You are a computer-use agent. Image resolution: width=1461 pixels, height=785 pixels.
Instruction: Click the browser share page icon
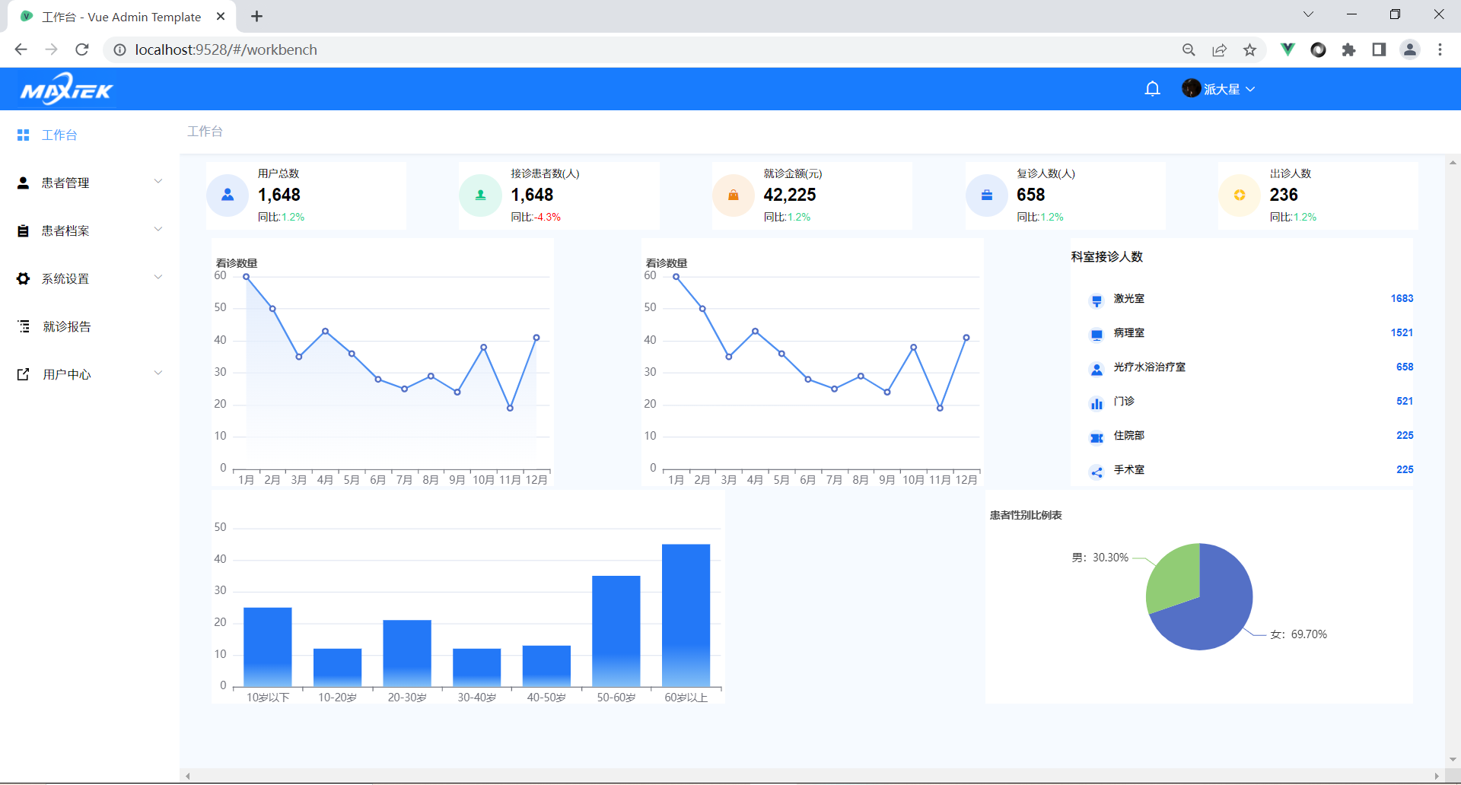(x=1219, y=49)
